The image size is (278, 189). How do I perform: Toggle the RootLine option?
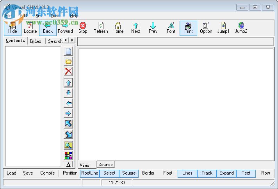pyautogui.click(x=90, y=173)
